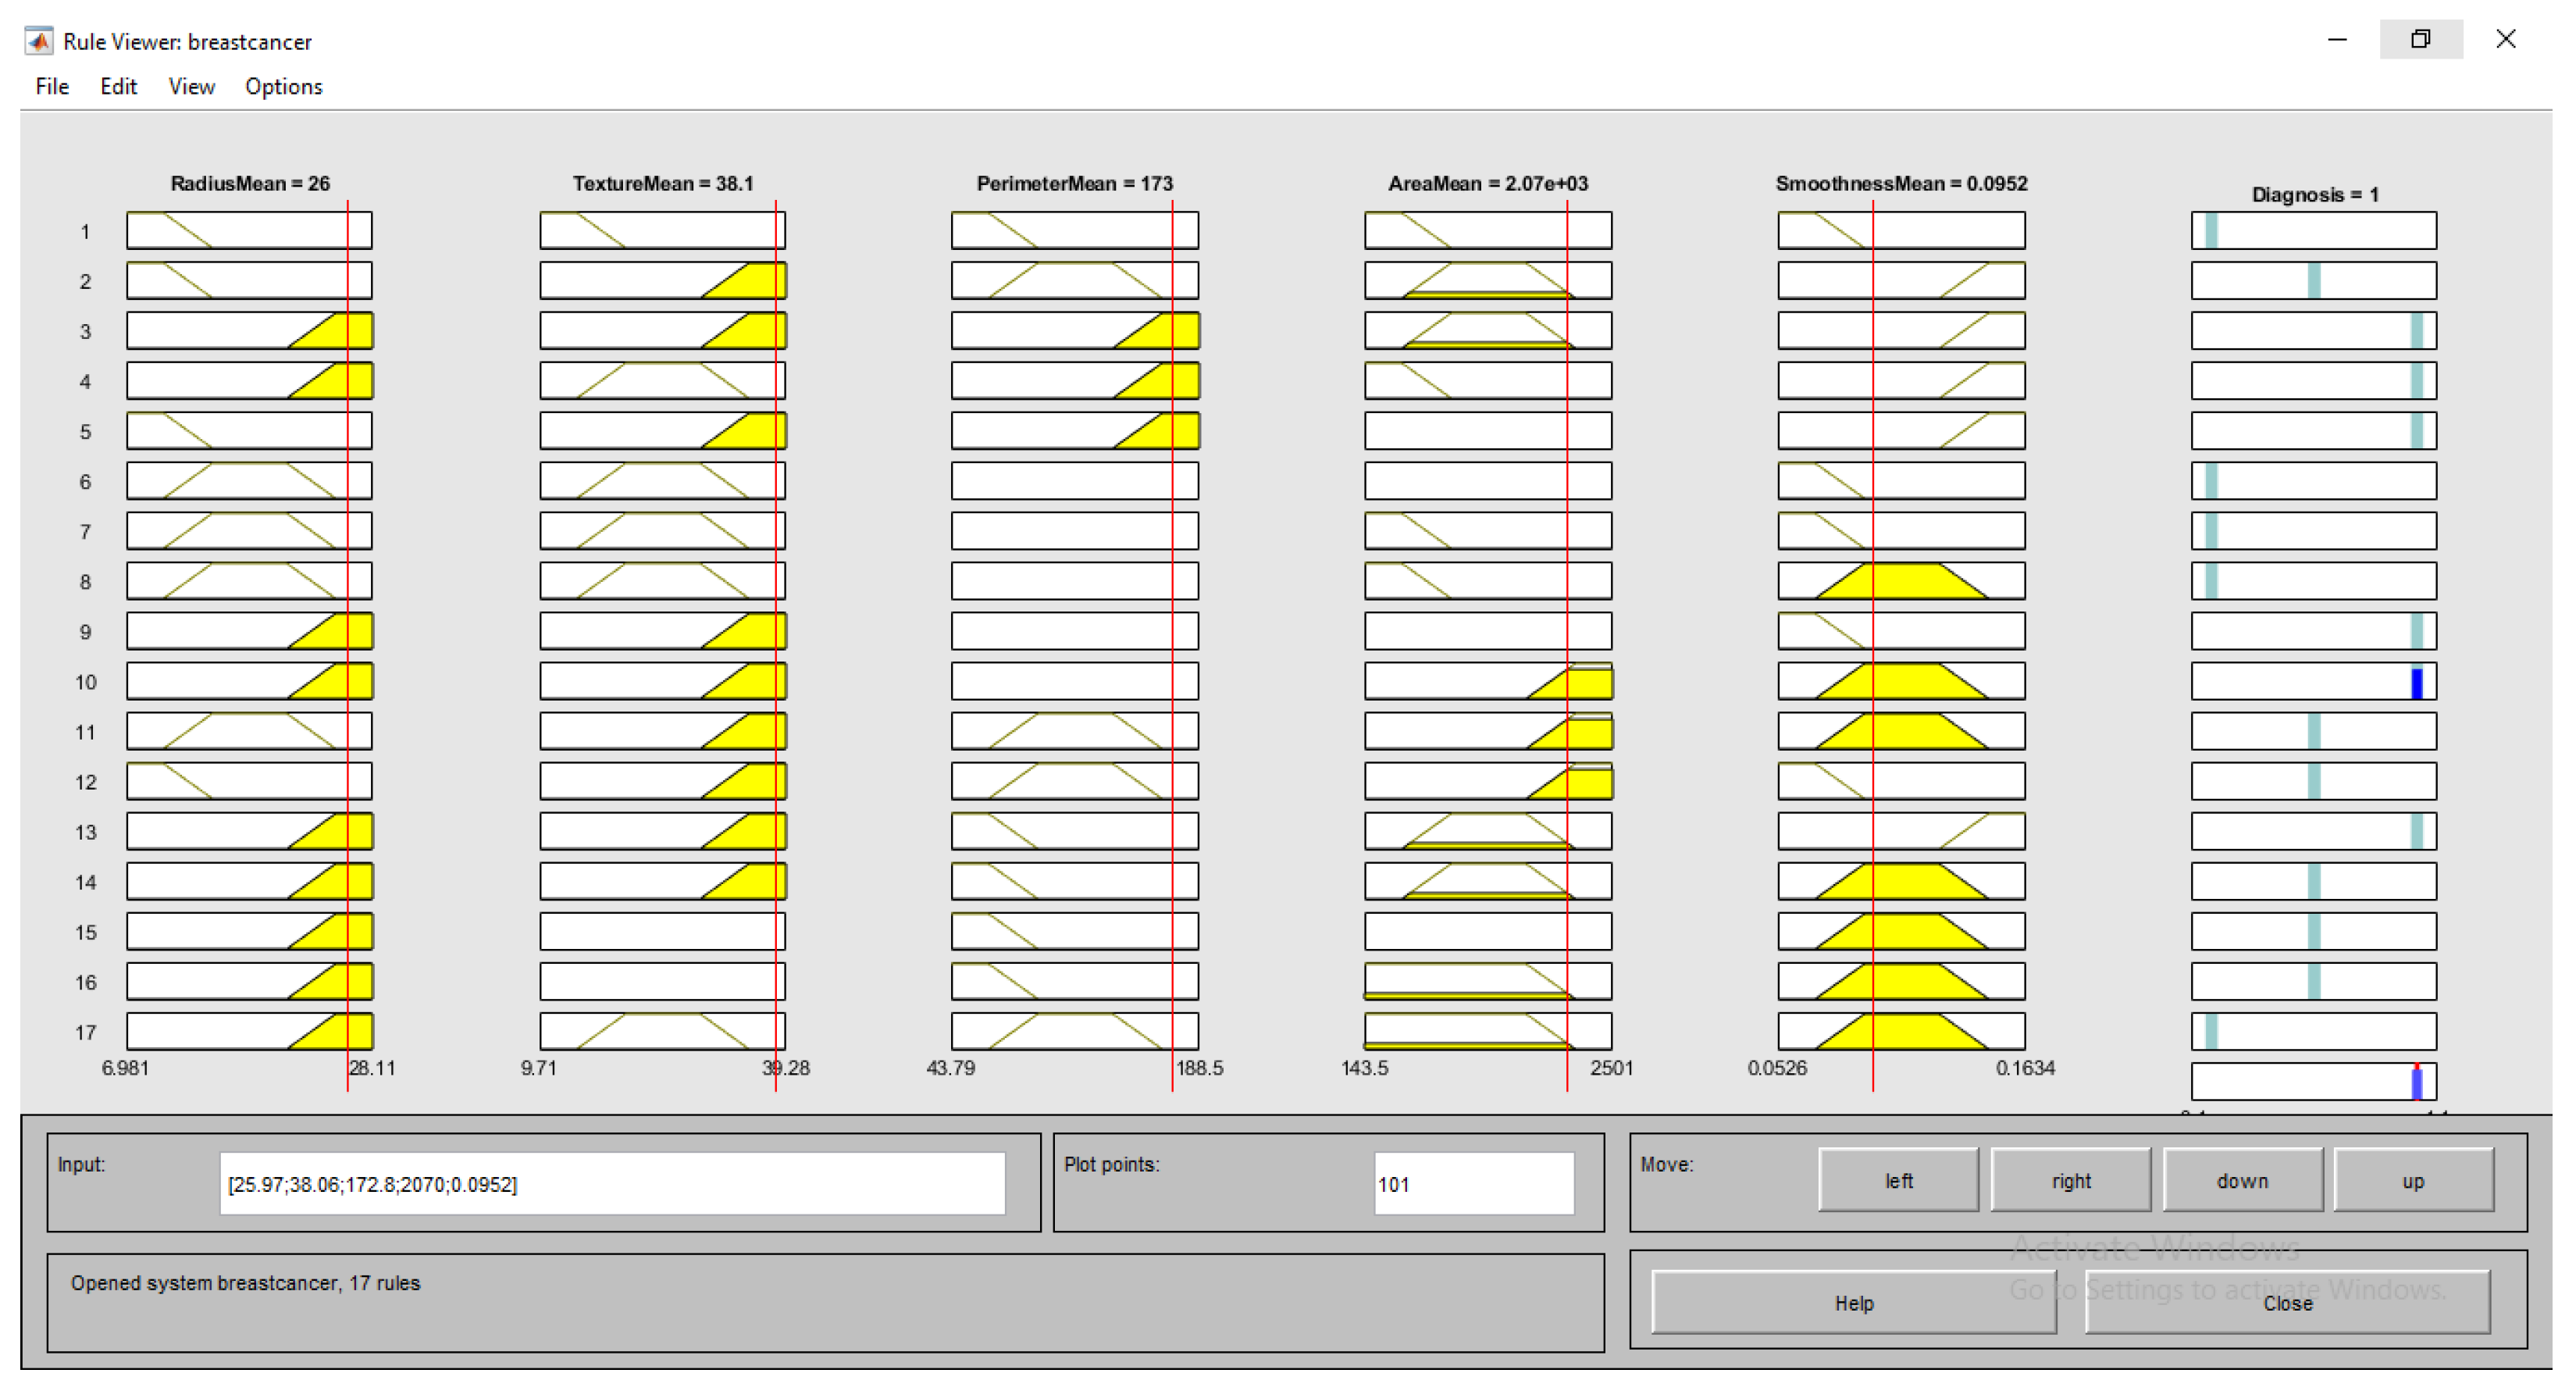
Task: Click the Diagnosis = 1 column title
Action: click(2315, 195)
